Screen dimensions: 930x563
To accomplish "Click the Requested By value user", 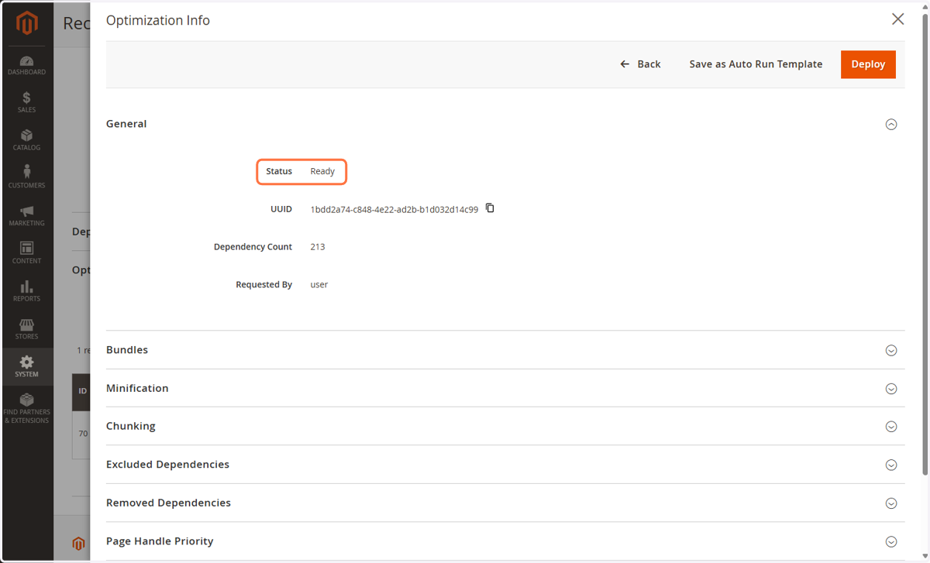I will click(319, 285).
